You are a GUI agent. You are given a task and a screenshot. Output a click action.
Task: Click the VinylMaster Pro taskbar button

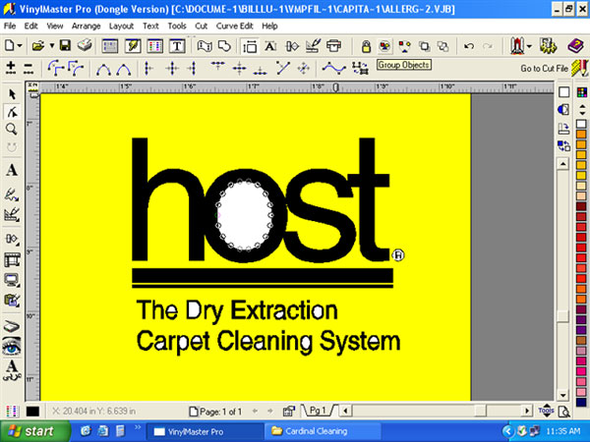pyautogui.click(x=206, y=431)
